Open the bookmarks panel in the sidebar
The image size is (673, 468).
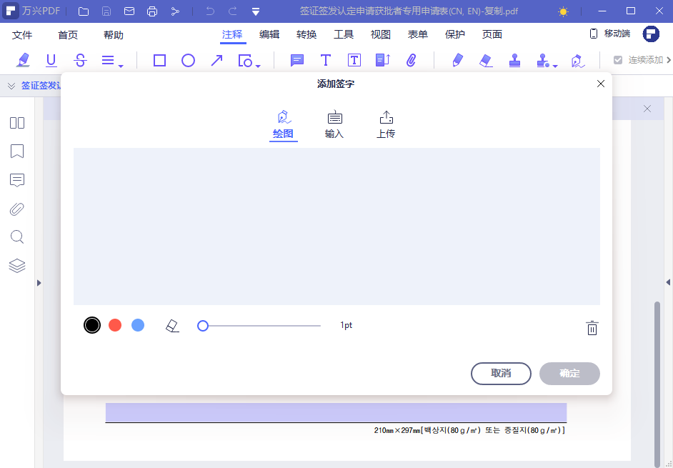(x=16, y=151)
